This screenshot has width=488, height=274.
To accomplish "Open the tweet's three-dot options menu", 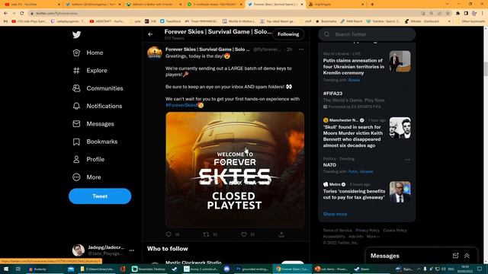I will click(301, 49).
